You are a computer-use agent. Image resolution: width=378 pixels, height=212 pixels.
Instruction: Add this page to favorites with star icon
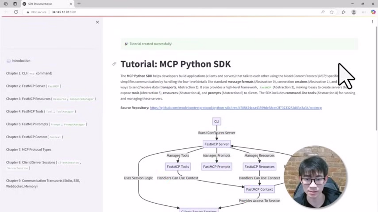coord(332,12)
